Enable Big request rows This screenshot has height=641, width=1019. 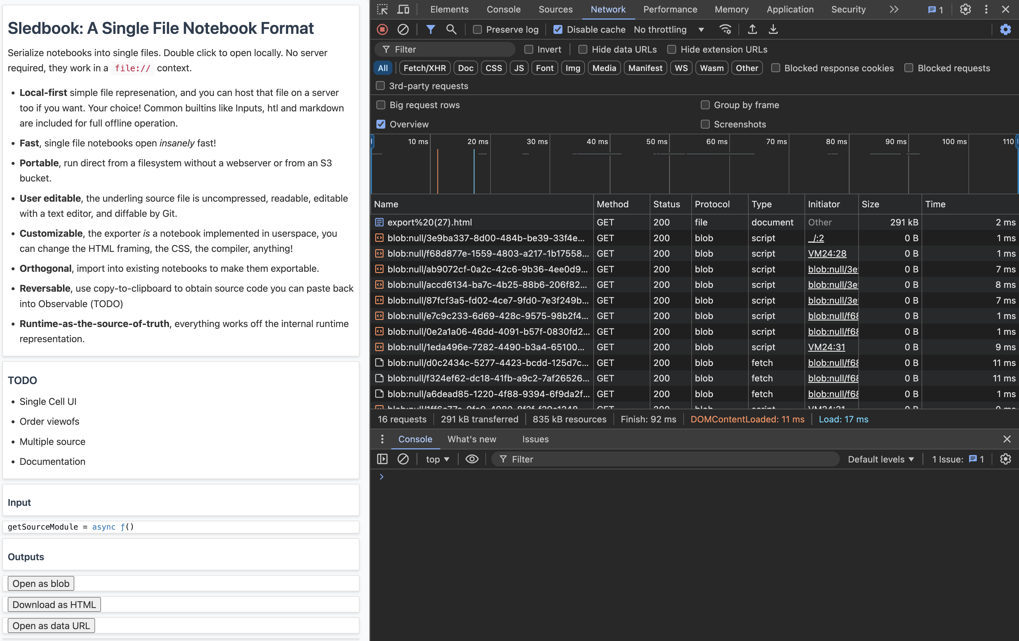coord(381,105)
